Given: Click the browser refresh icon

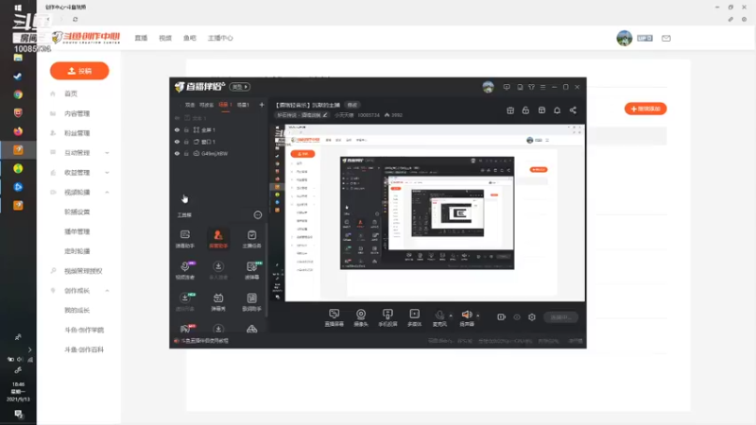Looking at the screenshot, I should pyautogui.click(x=76, y=19).
